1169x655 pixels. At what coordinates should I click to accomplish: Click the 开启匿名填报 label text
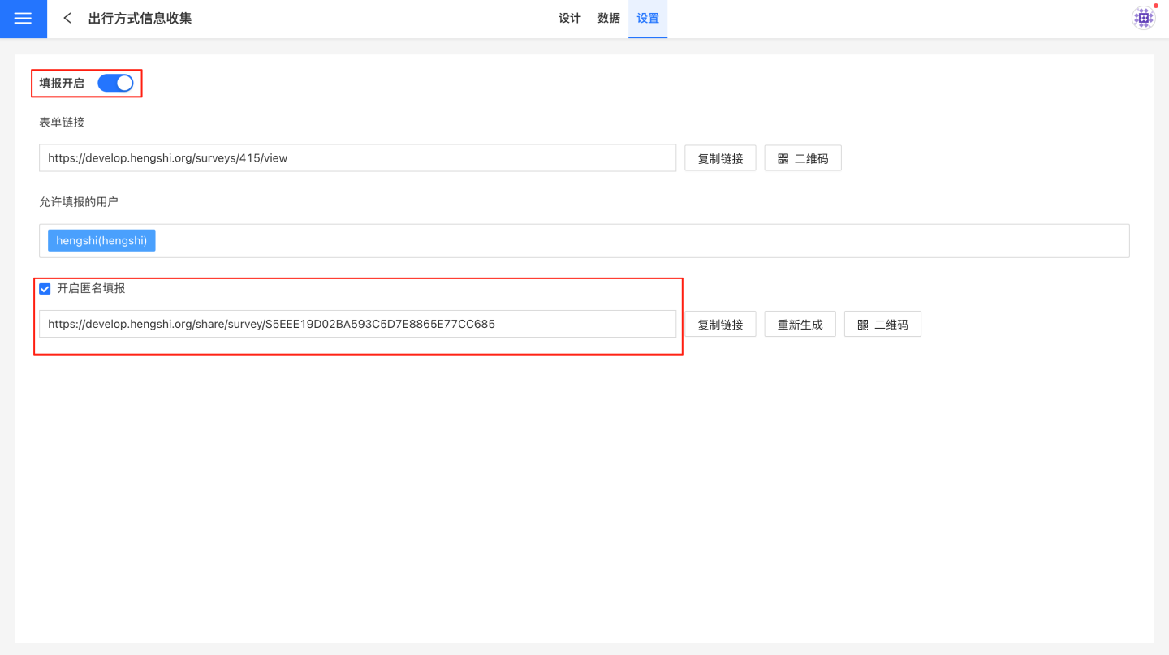(x=91, y=288)
